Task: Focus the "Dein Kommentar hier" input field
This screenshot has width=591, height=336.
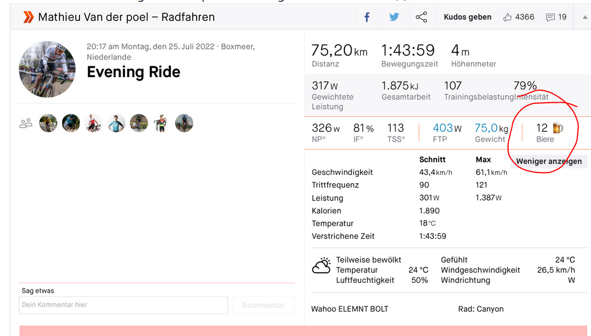Action: (124, 305)
